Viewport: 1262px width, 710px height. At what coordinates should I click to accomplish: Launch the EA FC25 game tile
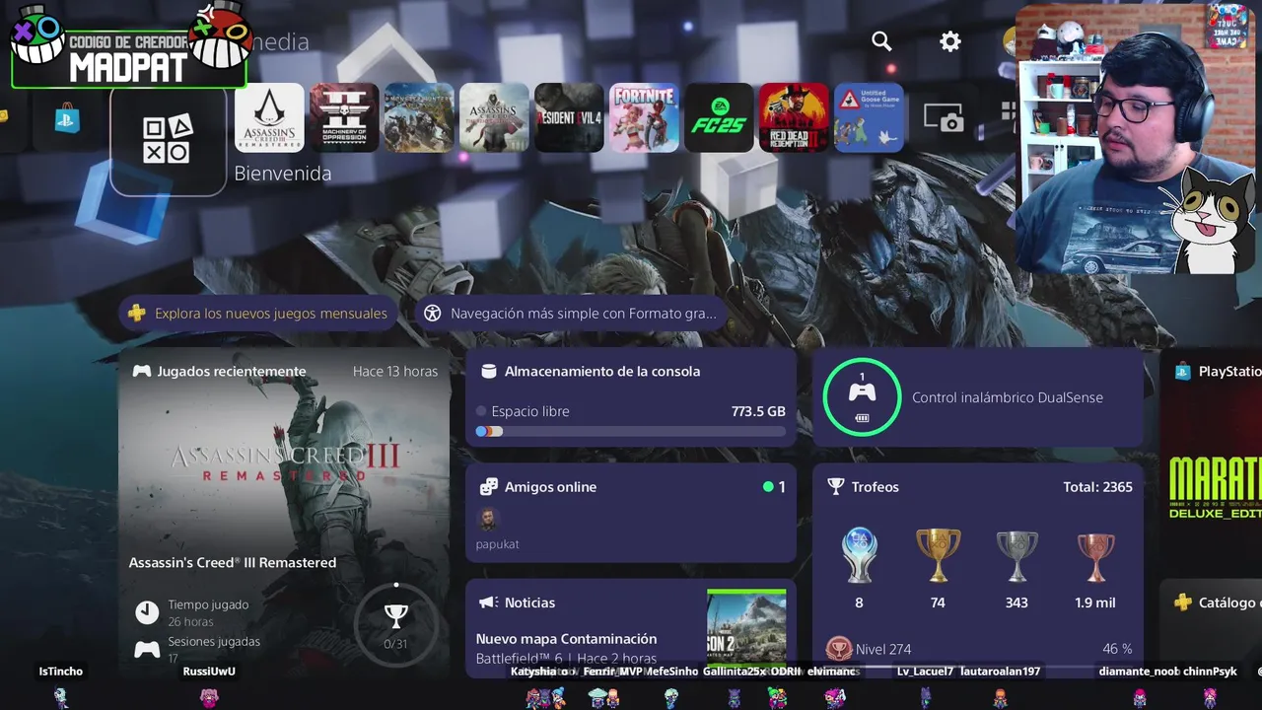tap(719, 117)
